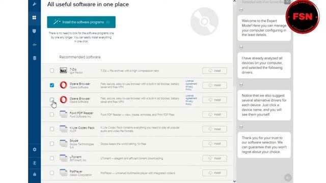Click the 'Welcome to the Expert Mode' message

(x=264, y=28)
